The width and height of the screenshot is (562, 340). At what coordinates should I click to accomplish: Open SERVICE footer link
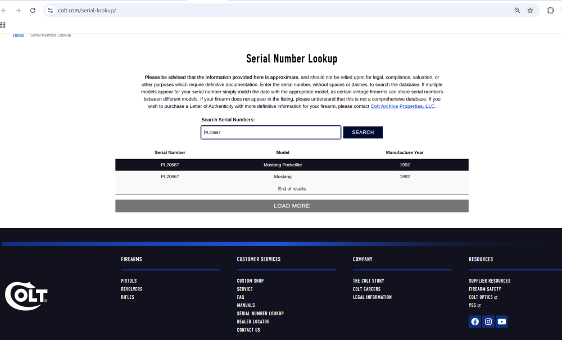tap(245, 289)
